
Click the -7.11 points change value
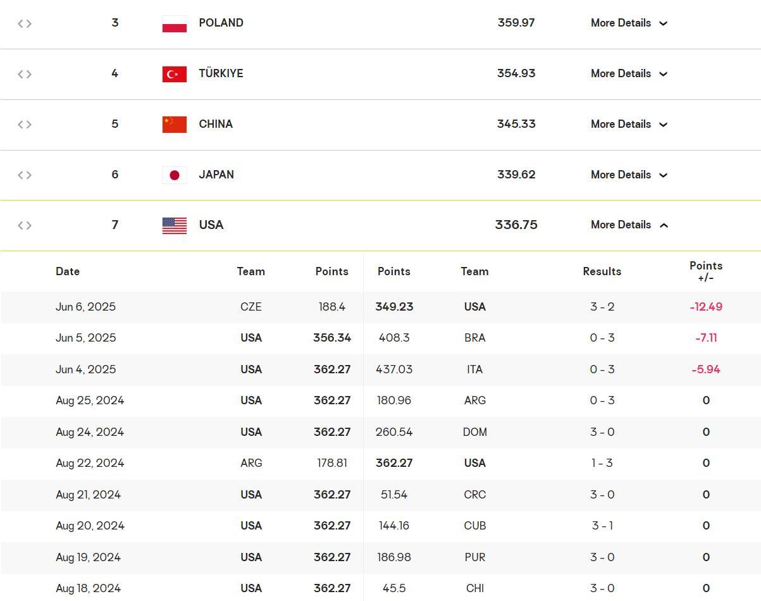tap(705, 338)
